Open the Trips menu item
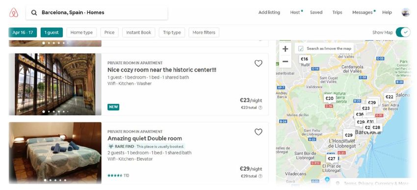 [337, 12]
